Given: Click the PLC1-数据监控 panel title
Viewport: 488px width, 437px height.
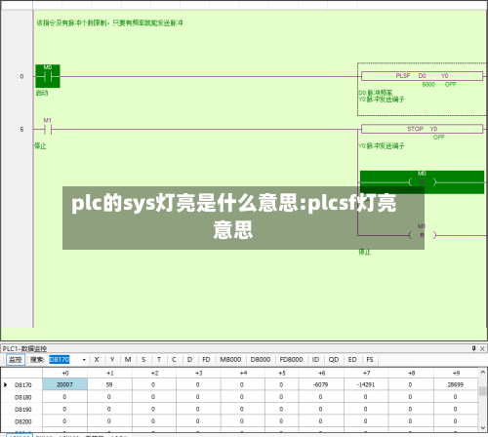Looking at the screenshot, I should click(x=24, y=349).
